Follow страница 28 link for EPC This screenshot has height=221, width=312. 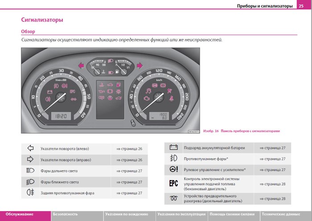tap(272, 184)
